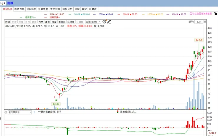Switch to the 筆記 tab

coord(84,9)
